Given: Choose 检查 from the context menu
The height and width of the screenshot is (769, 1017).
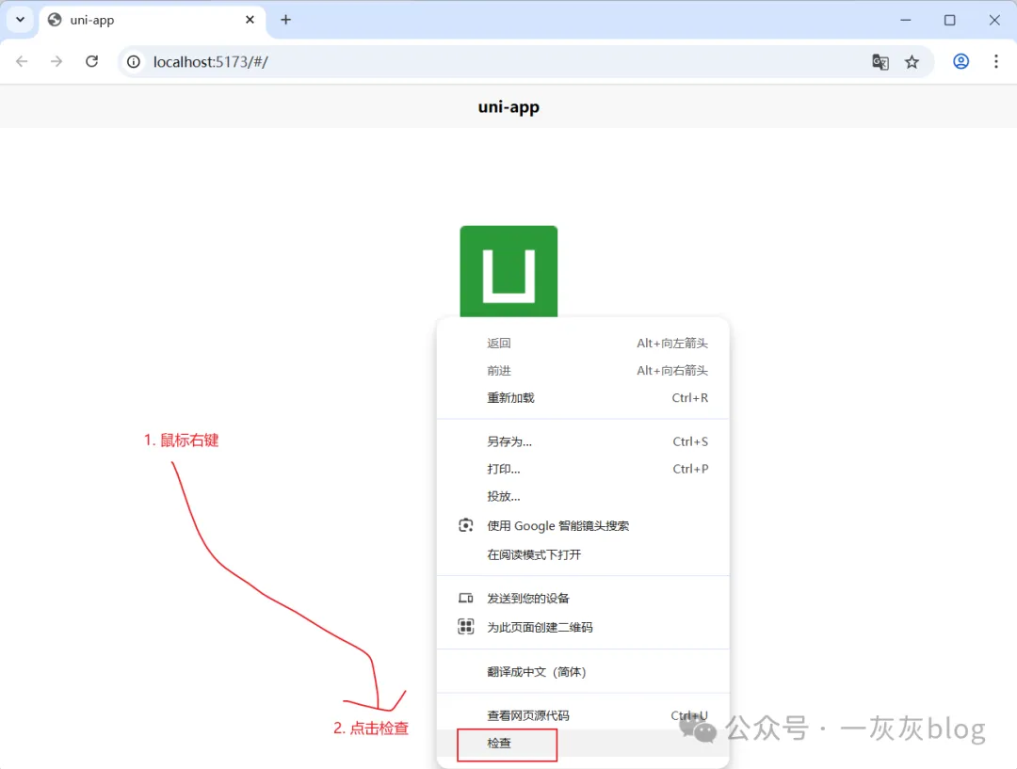Looking at the screenshot, I should (x=499, y=744).
